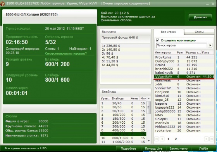Click the poker chip icon in title bar

point(2,3)
